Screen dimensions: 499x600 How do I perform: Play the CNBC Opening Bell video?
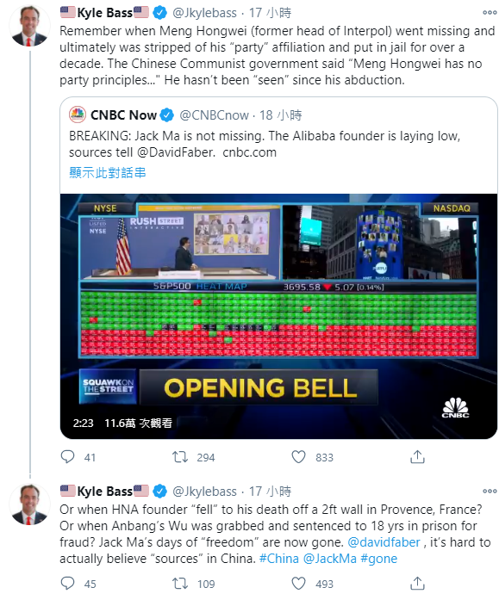278,316
